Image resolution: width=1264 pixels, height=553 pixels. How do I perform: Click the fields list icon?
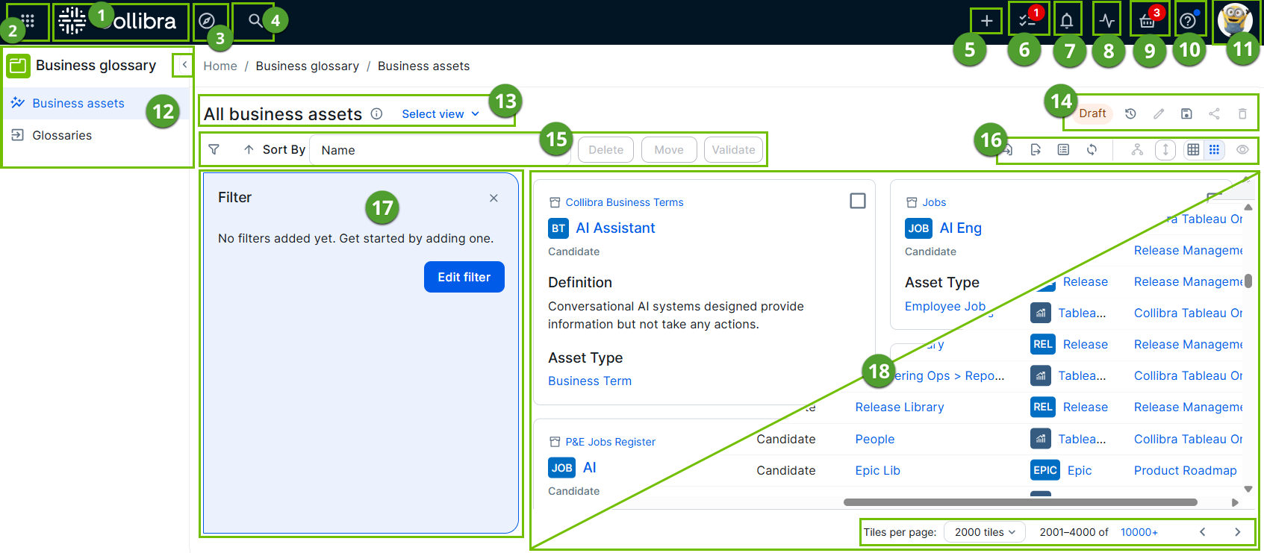(x=1063, y=149)
